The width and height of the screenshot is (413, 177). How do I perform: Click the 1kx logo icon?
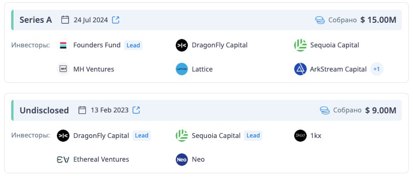(300, 136)
